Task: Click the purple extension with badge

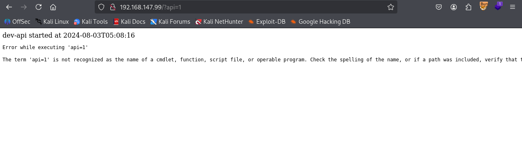Action: tap(498, 7)
